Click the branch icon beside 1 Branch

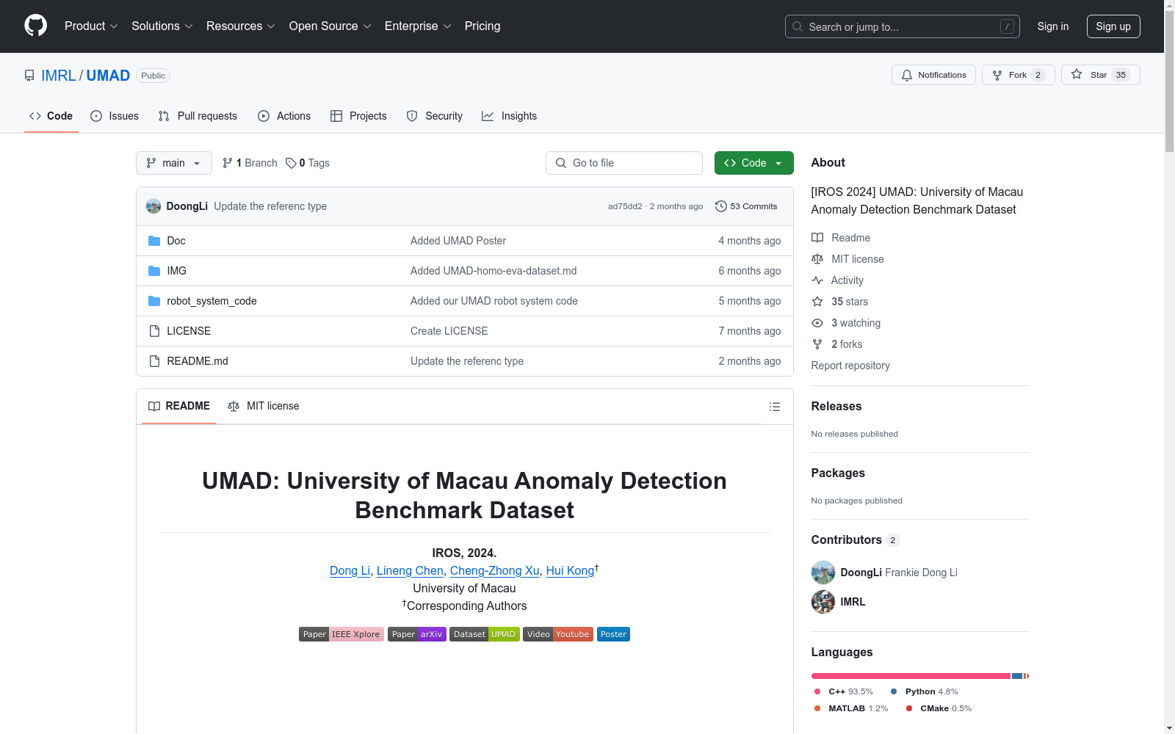[x=228, y=163]
